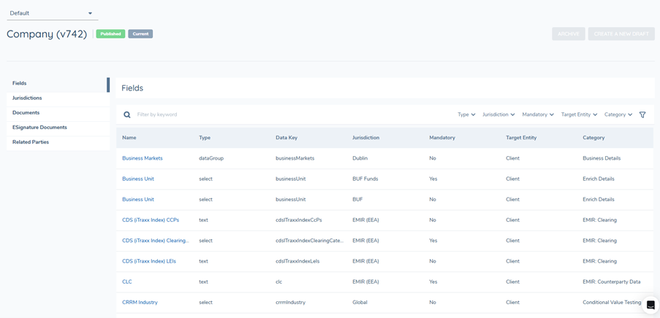660x318 pixels.
Task: Open the Default version dropdown
Action: coord(51,13)
